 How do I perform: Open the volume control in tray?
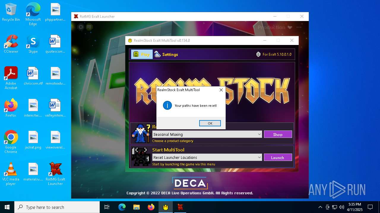tap(342, 207)
